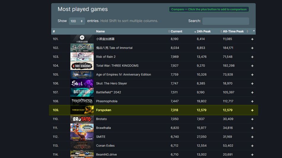Click plus button for Battlefield 2042
This screenshot has width=282, height=158.
(252, 92)
